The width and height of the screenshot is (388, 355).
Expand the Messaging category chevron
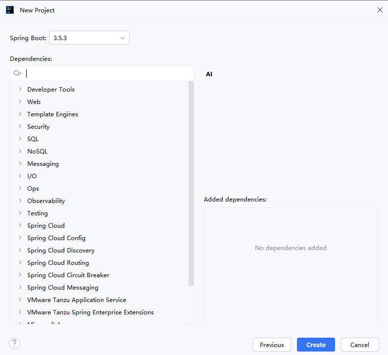[x=20, y=163]
